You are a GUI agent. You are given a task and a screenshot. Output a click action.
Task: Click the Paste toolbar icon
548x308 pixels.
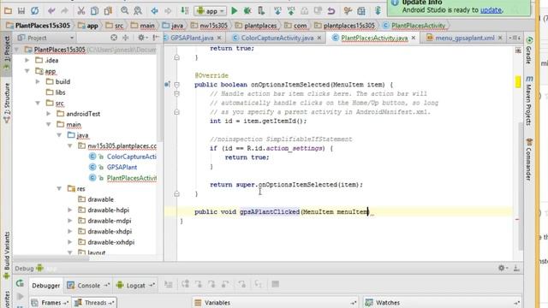[108, 11]
